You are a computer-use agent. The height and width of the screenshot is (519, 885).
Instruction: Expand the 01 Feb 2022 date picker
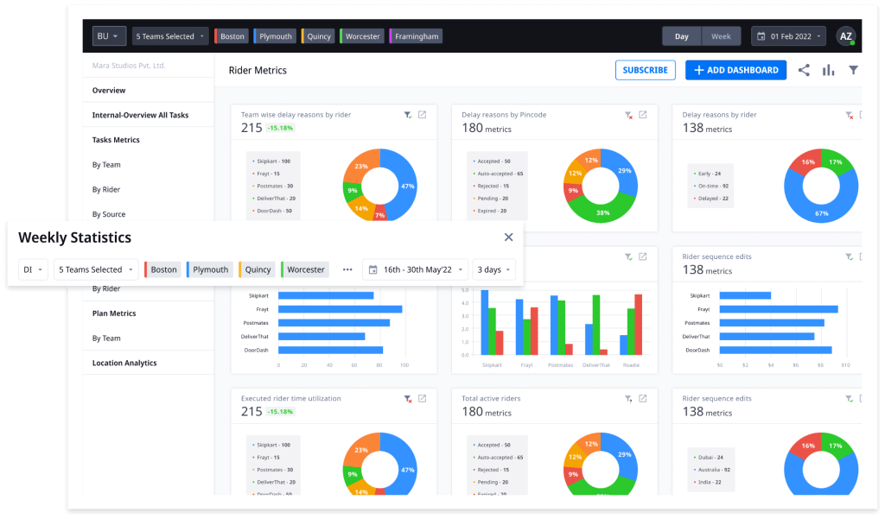pos(788,36)
